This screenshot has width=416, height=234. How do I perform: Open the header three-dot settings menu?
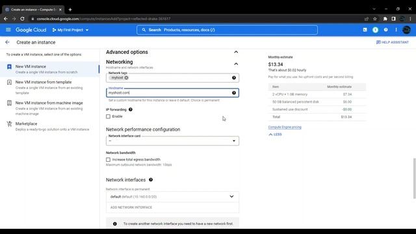point(396,30)
